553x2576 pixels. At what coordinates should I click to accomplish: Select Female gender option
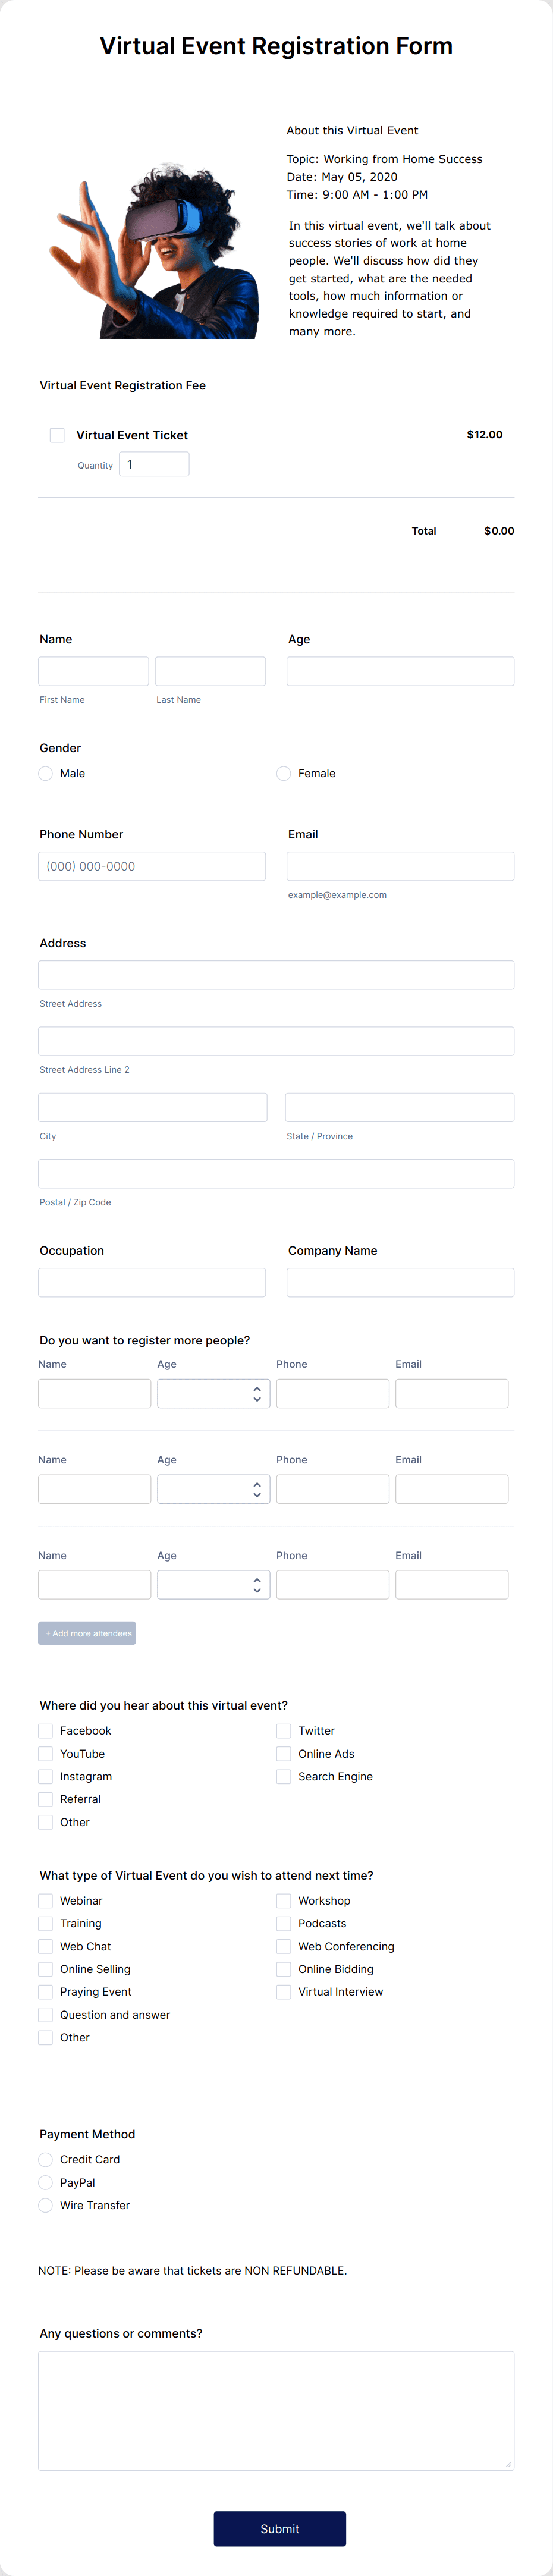[x=284, y=773]
